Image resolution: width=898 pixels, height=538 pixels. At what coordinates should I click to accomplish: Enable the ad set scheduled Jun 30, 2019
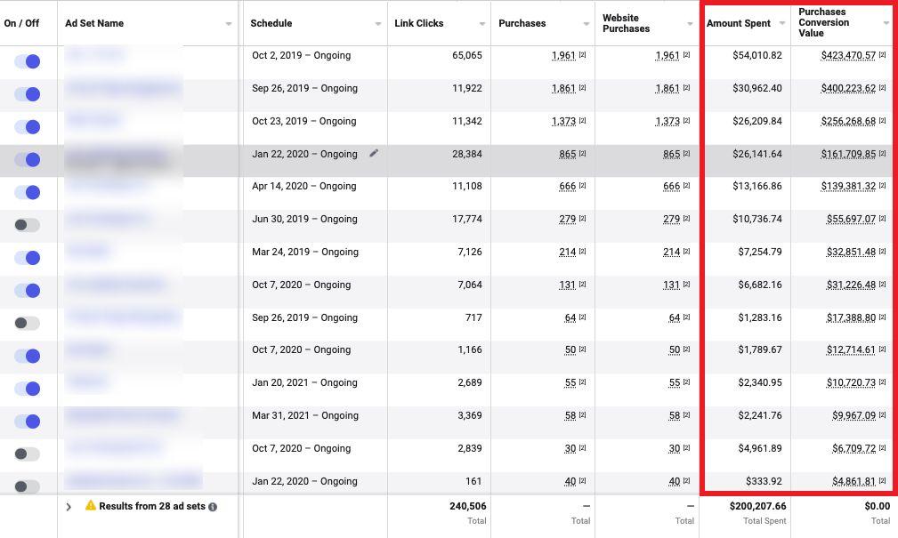pos(28,225)
